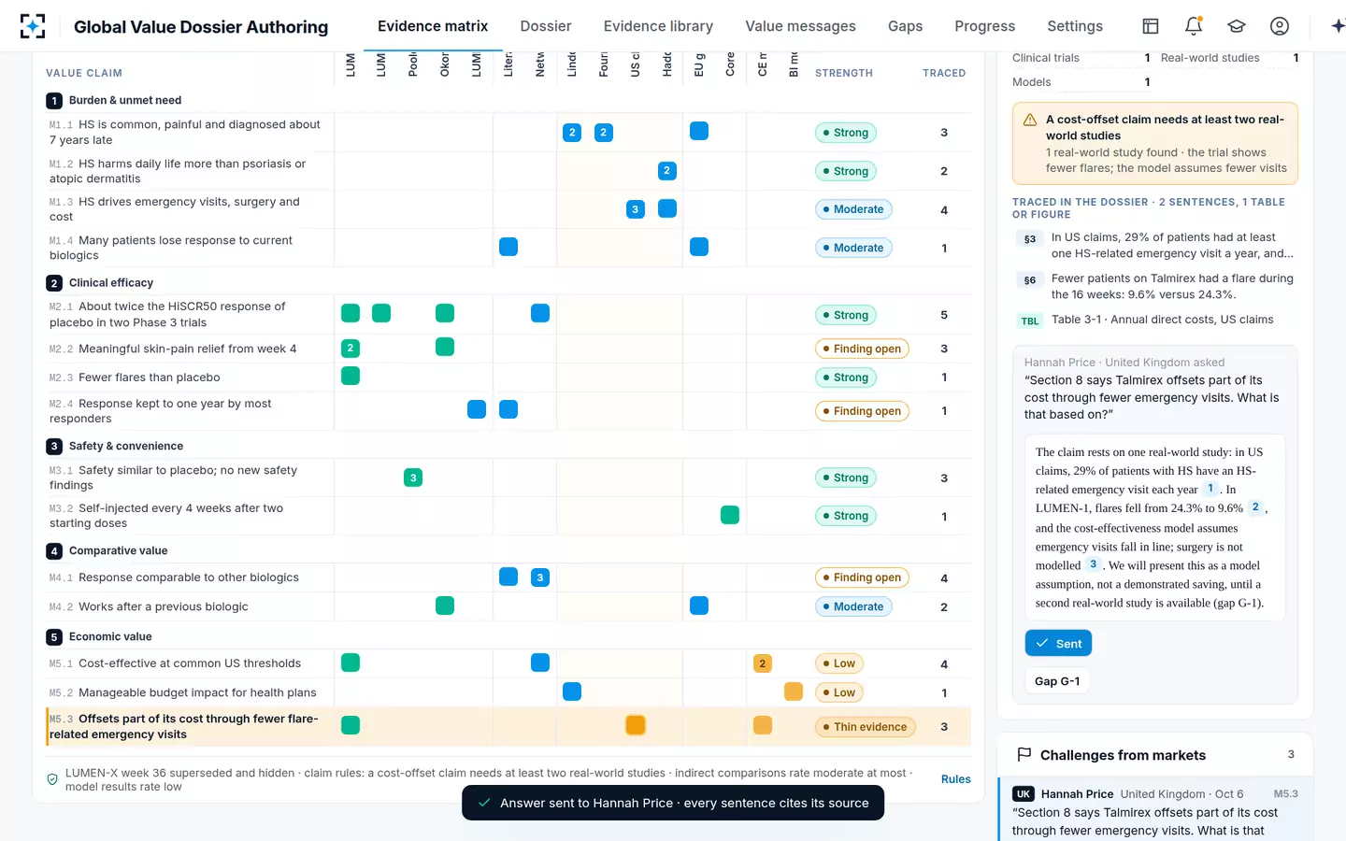Click the TRACED column header
The image size is (1346, 841).
944,73
